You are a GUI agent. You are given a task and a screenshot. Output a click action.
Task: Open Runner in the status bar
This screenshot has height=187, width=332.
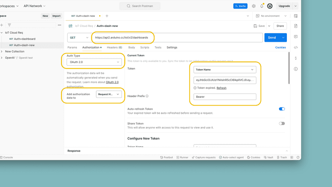click(182, 158)
